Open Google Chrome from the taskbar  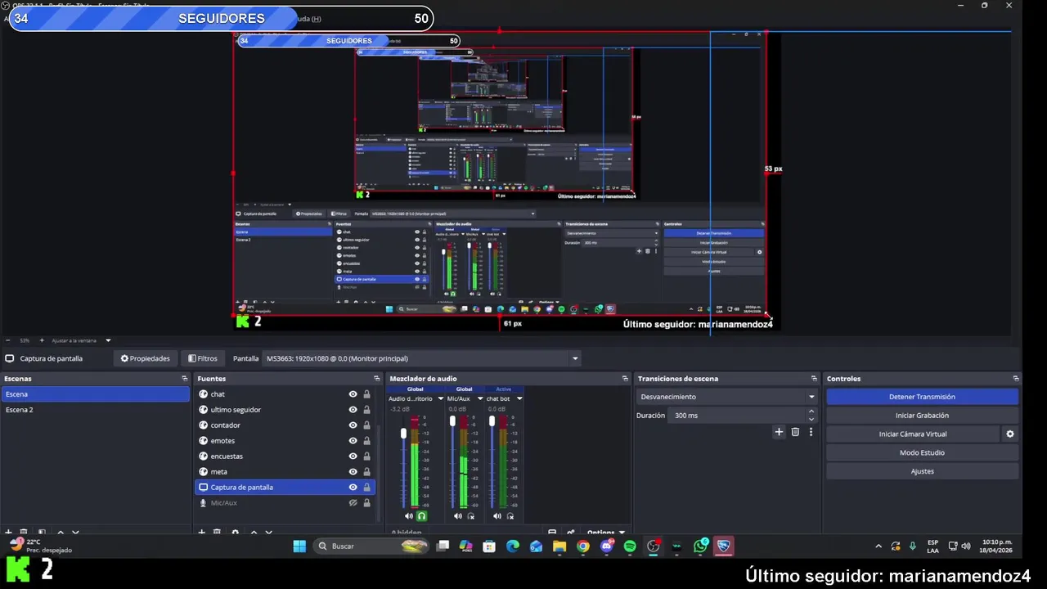coord(583,546)
